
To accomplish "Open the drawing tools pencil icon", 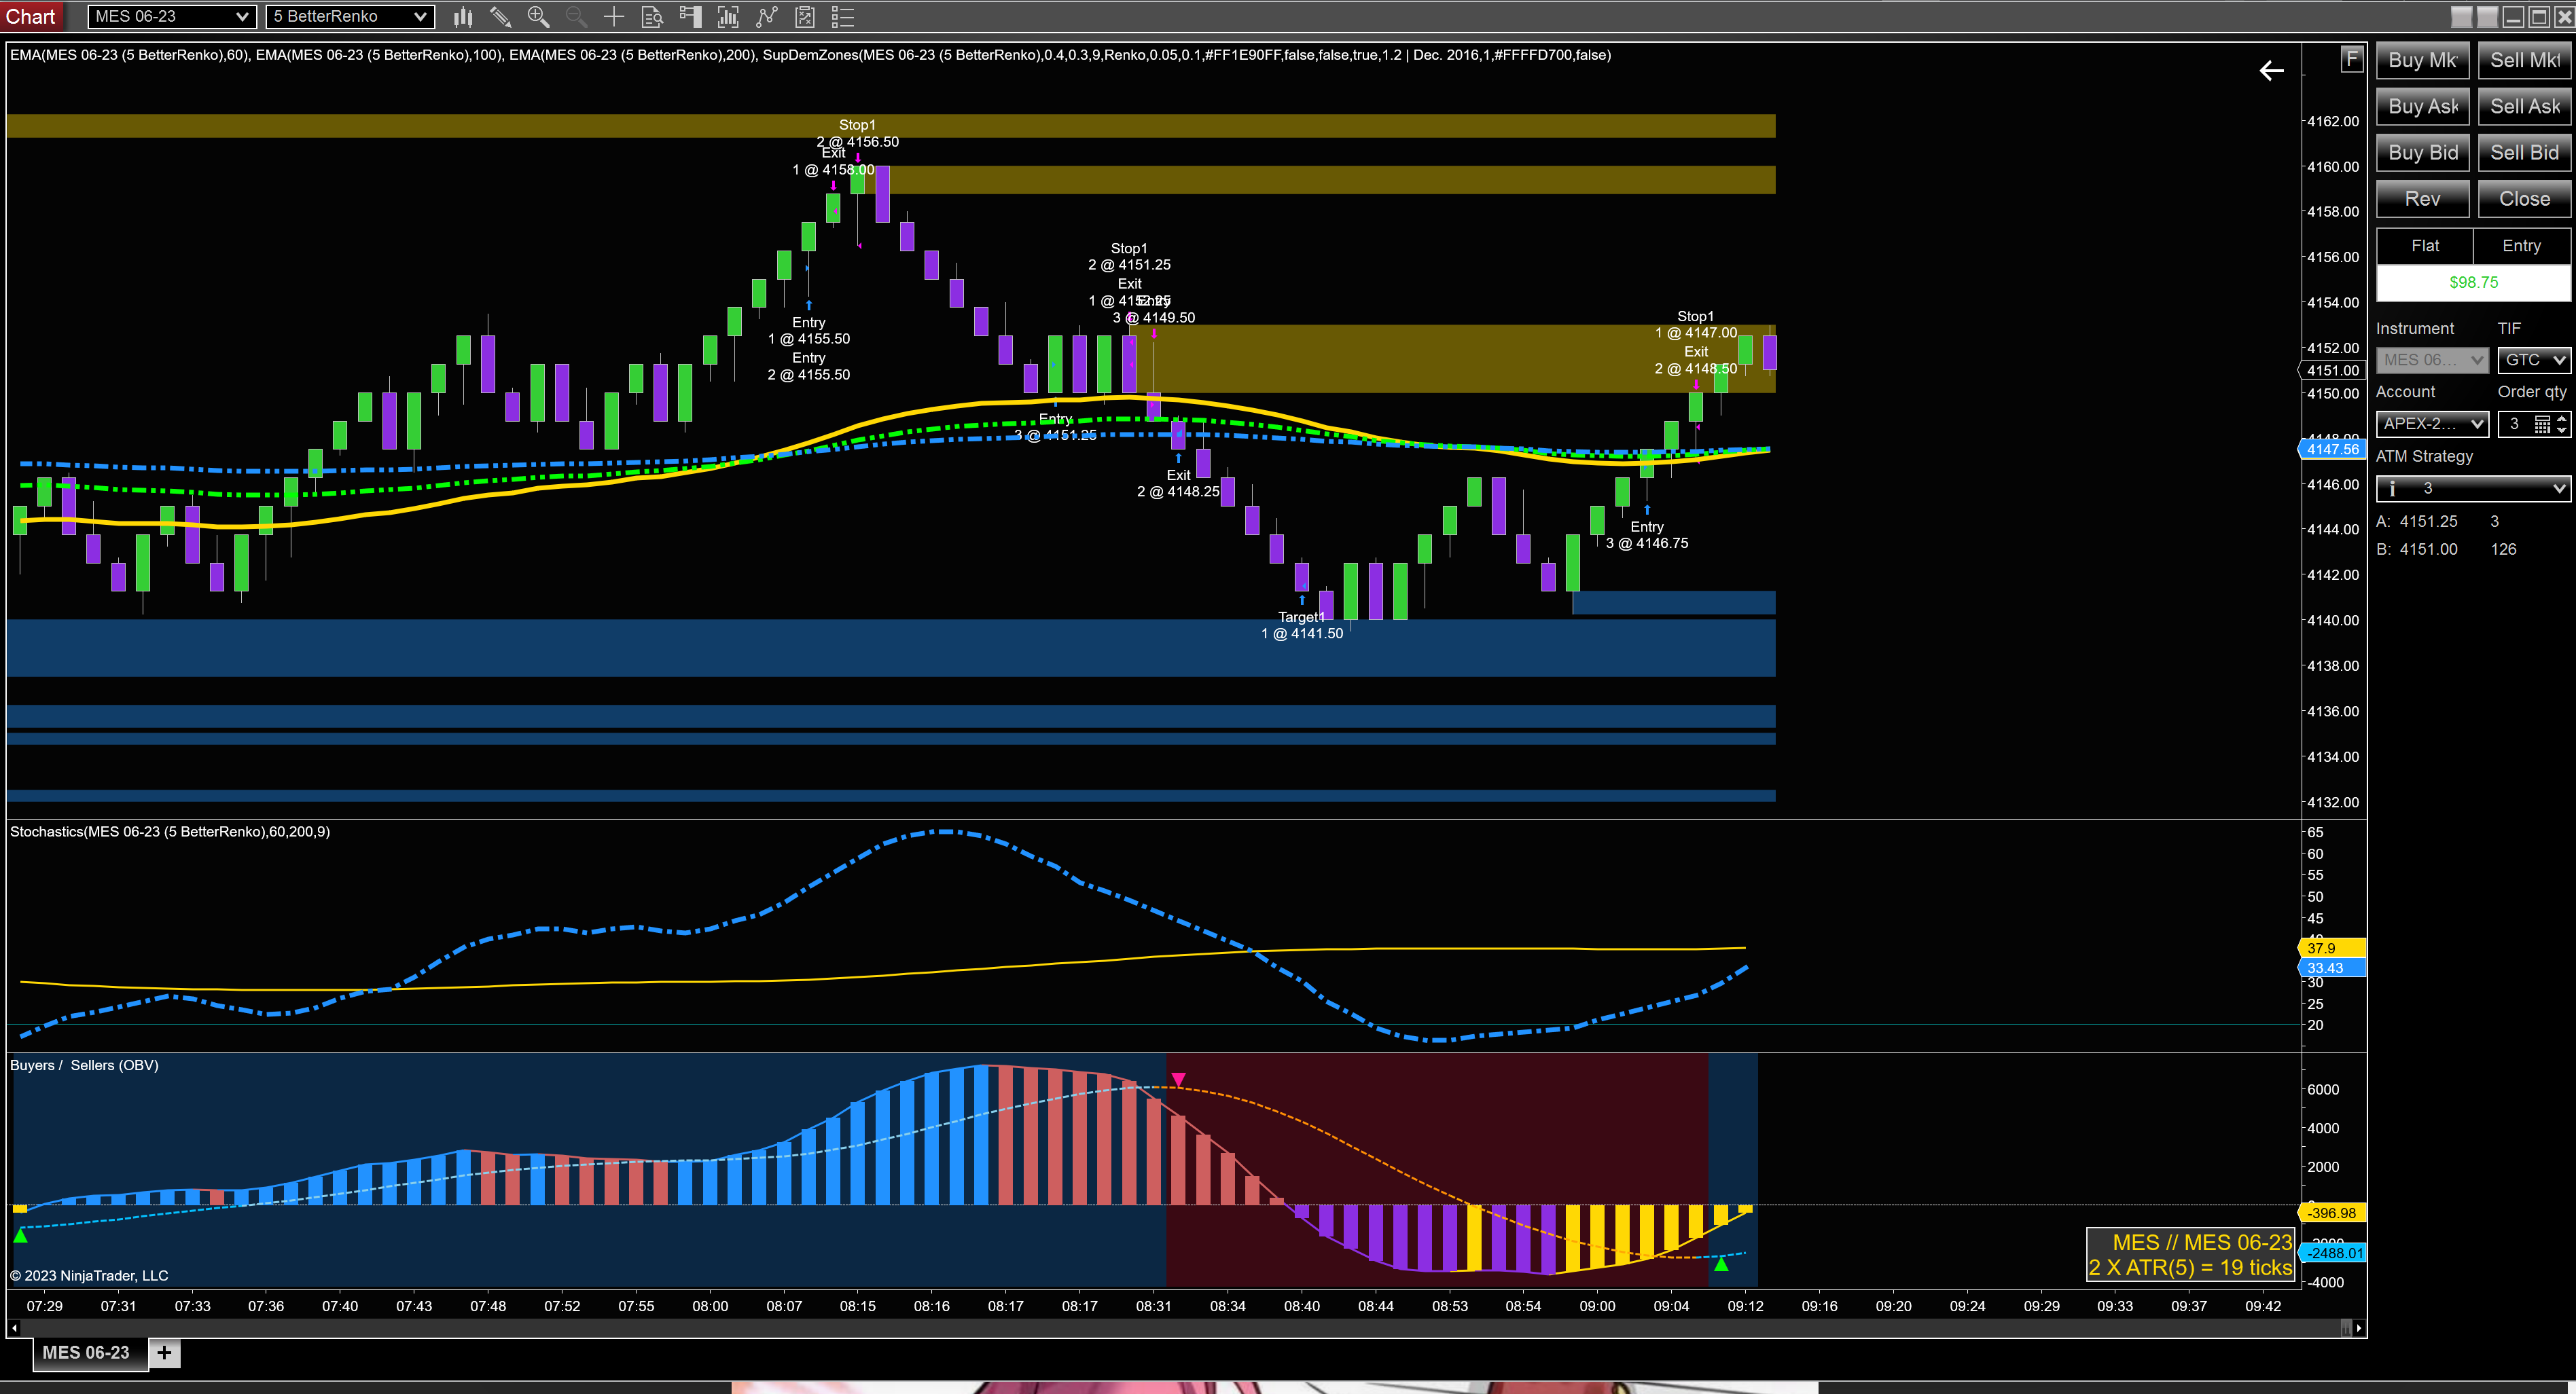I will 500,17.
